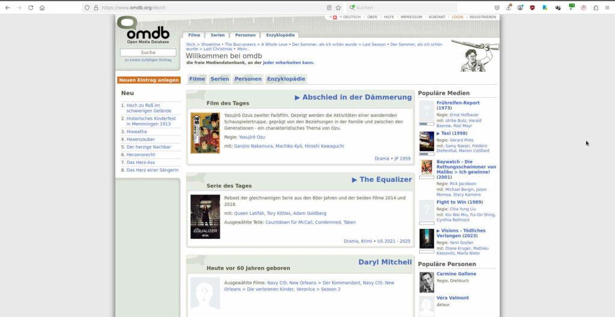
Task: Open the Hexenzauber entry
Action: tap(141, 139)
